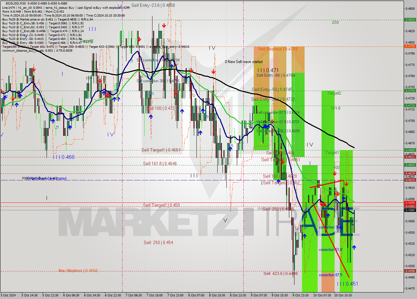Click the green 0.4660 price tag
This screenshot has height=299, width=417.
coord(410,150)
